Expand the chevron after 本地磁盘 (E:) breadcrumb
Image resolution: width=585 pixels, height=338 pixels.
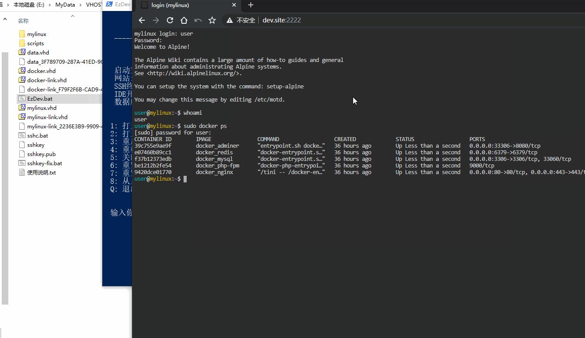tap(50, 4)
